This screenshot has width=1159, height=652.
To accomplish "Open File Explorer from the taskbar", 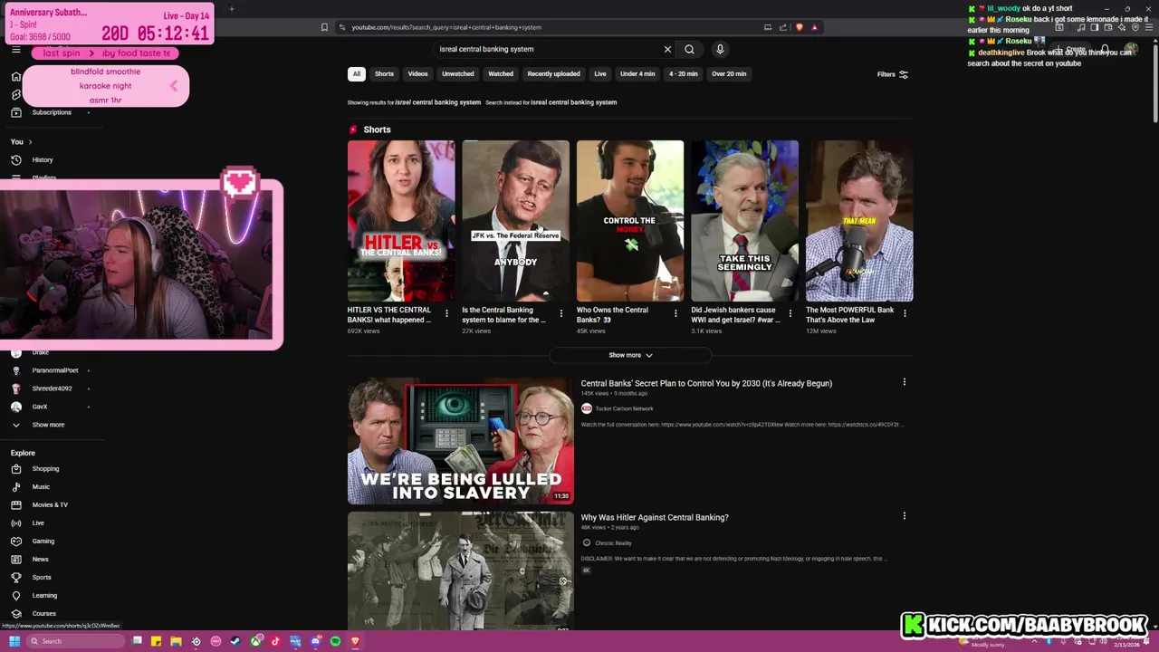I will pos(176,641).
